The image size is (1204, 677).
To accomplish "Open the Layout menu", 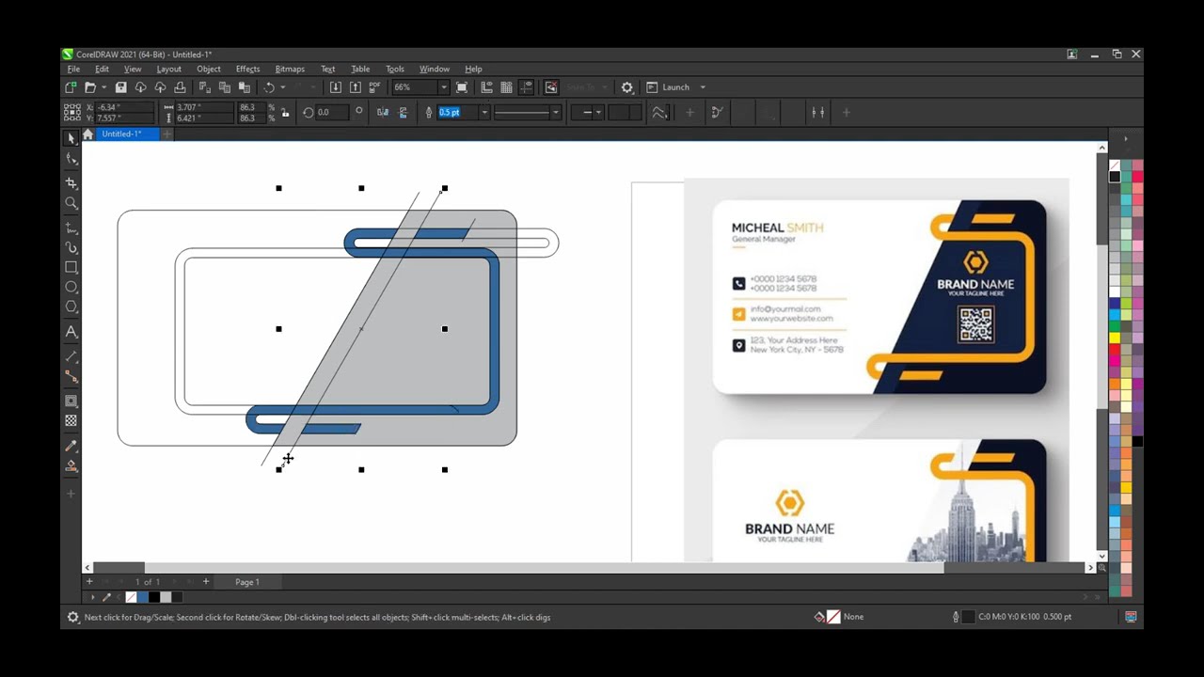I will pyautogui.click(x=168, y=69).
